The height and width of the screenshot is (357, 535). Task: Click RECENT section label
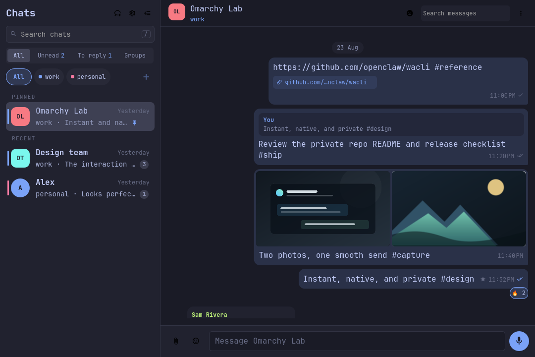click(24, 139)
